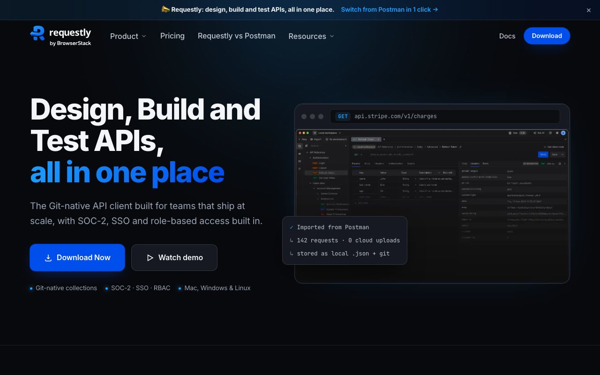Click the Requestly logo in header
This screenshot has width=600, height=375.
click(60, 36)
